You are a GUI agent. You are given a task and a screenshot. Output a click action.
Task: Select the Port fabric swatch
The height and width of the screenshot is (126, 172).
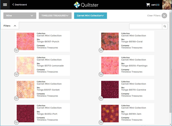(x=25, y=113)
